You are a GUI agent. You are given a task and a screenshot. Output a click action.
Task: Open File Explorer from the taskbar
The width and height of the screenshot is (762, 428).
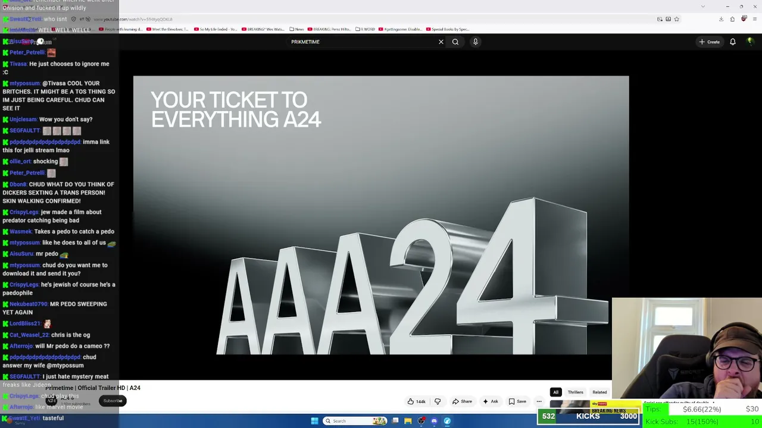[x=408, y=421]
